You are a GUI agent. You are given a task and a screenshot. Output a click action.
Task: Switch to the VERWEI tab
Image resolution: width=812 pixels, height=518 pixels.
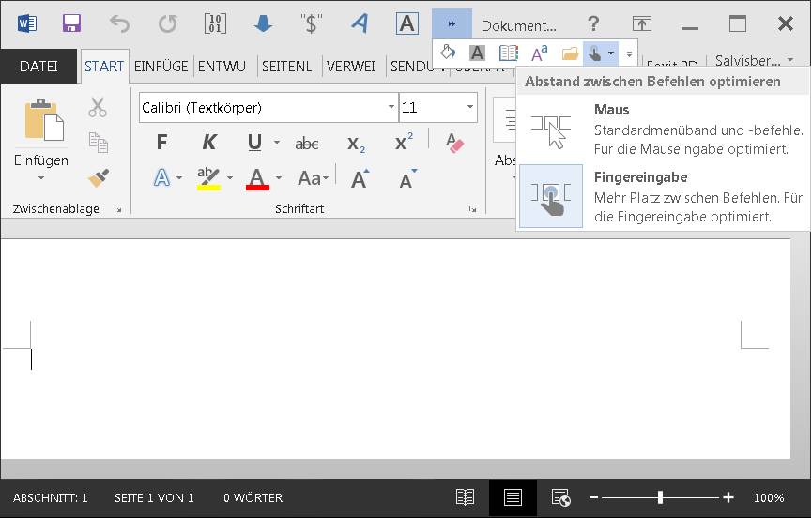pyautogui.click(x=350, y=67)
